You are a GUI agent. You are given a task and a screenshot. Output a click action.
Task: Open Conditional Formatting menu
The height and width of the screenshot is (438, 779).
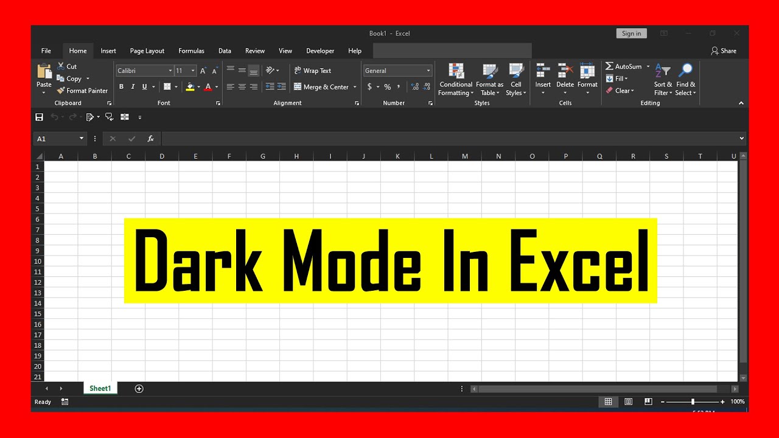click(456, 79)
